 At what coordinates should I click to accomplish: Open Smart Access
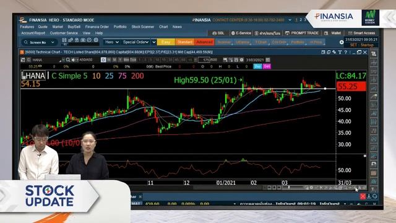361,33
